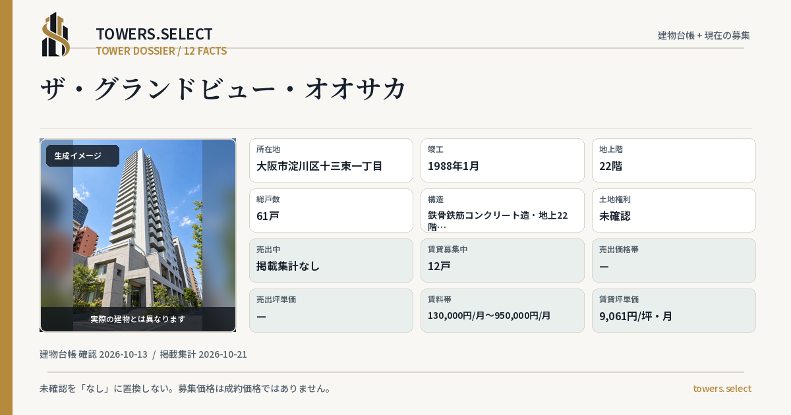Click the 売出坪単価 card

(331, 310)
